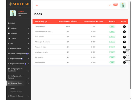Click the Localização de cartas game name
The width and height of the screenshot is (137, 100).
42,52
